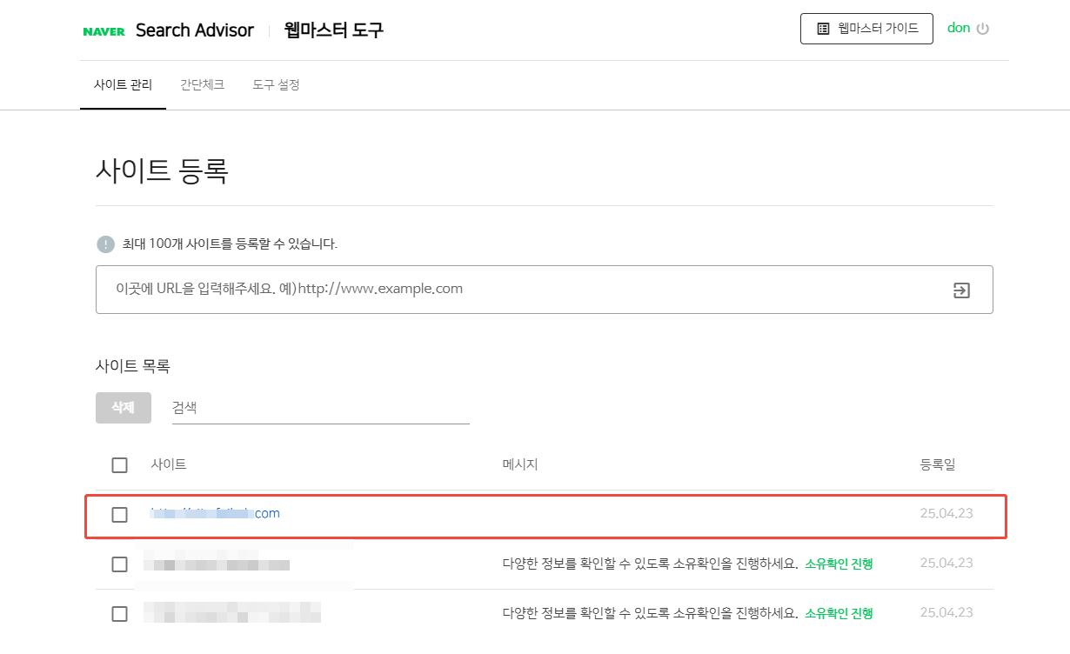Tick the checkbox of the second listed site

(120, 564)
